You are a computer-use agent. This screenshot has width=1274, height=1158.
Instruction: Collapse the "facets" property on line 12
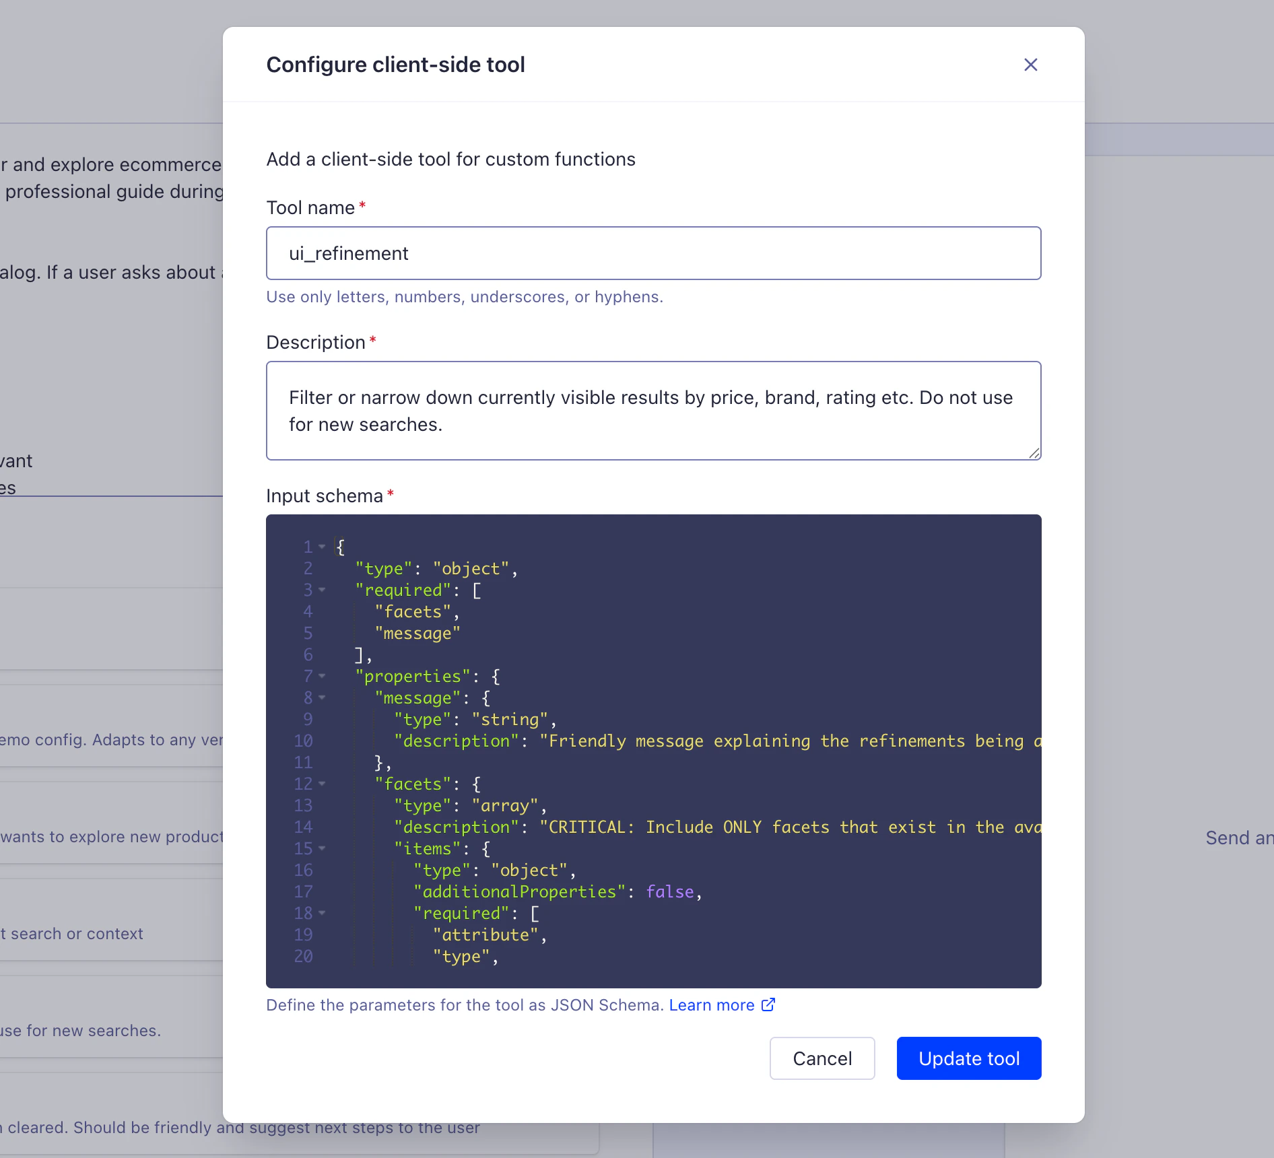coord(322,784)
